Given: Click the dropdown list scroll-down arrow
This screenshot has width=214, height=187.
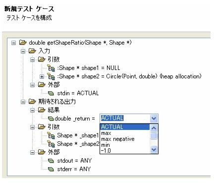Looking at the screenshot, I should pos(154,150).
